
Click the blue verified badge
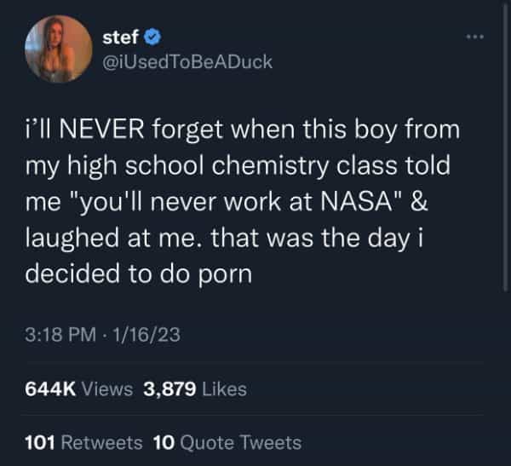coord(154,38)
